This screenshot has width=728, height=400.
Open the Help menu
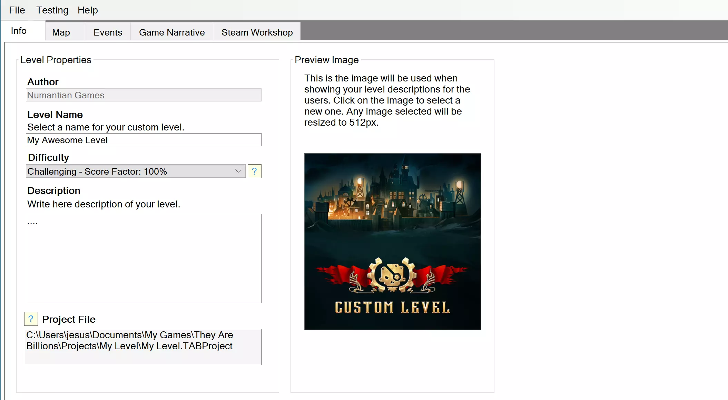click(x=88, y=10)
